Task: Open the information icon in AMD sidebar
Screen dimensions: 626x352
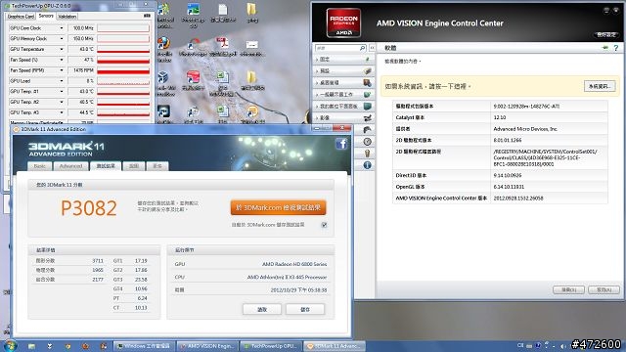Action: pyautogui.click(x=368, y=165)
